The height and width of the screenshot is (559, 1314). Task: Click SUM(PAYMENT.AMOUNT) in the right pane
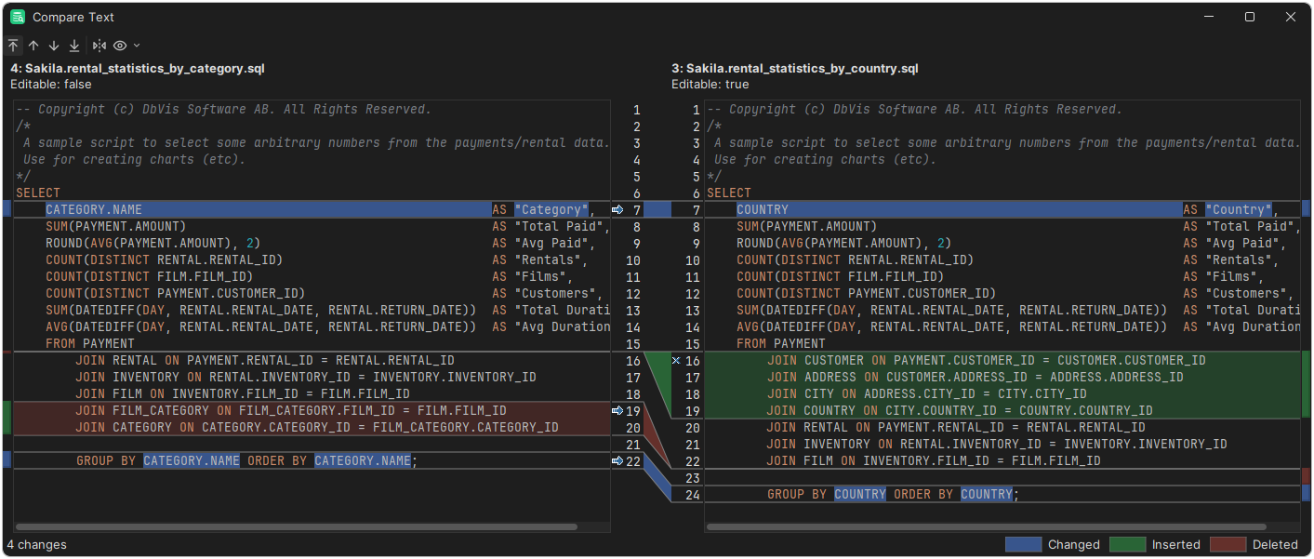tap(807, 227)
